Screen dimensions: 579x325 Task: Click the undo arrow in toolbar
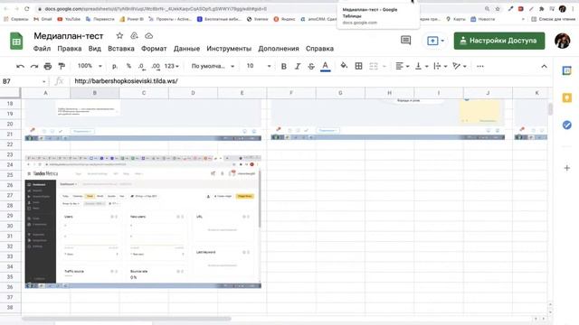(x=20, y=66)
